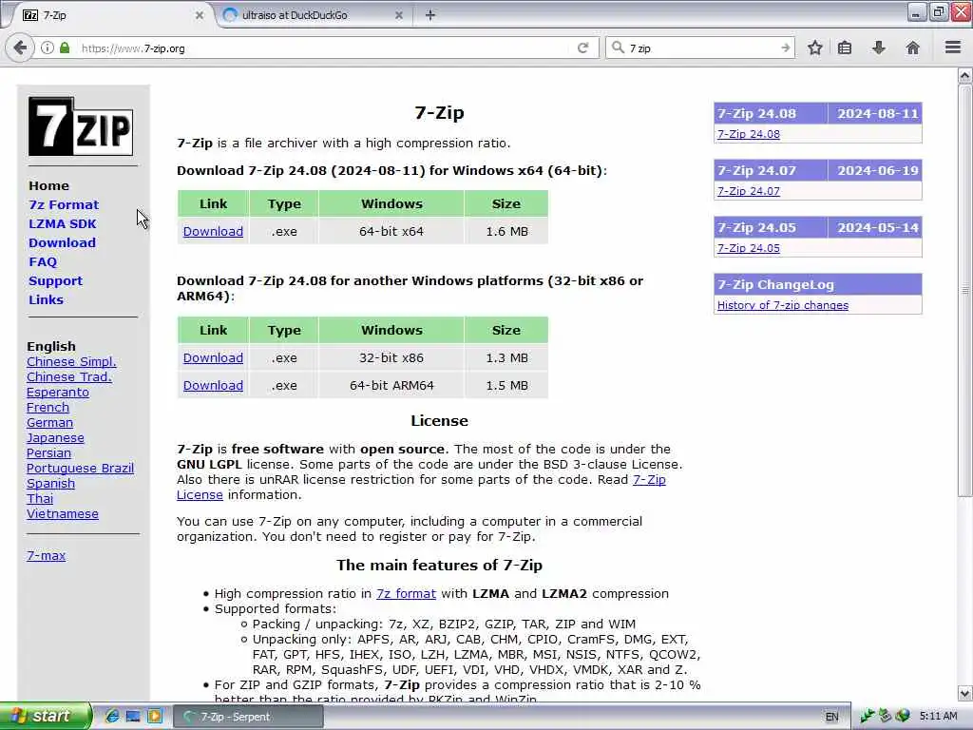The width and height of the screenshot is (973, 730).
Task: Click the vertical scrollbar thumb
Action: (x=964, y=291)
